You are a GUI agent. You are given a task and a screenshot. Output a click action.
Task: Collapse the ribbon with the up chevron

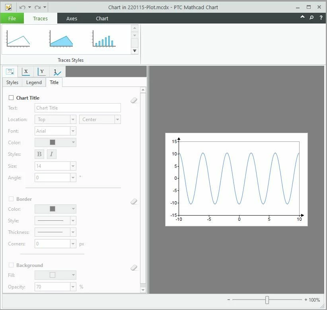tap(302, 17)
